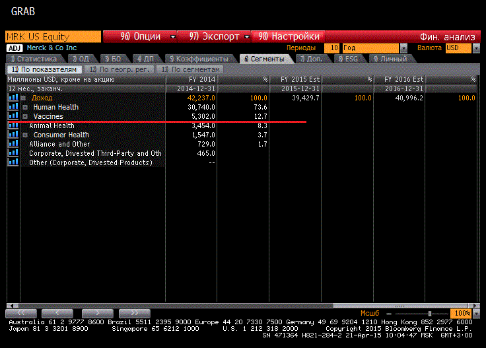Click the Периоды number input field
The image size is (486, 348).
click(x=332, y=48)
